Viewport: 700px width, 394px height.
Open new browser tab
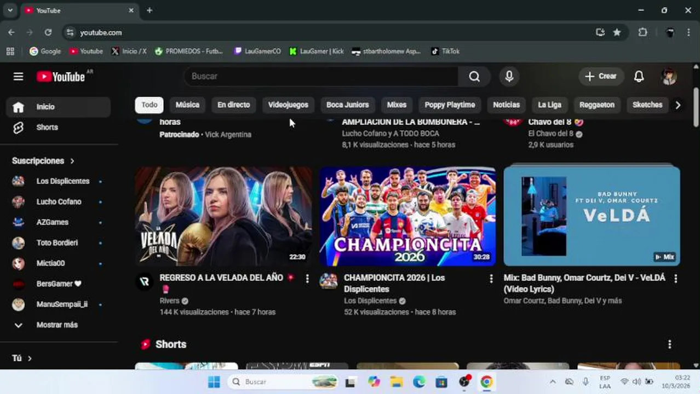click(x=150, y=10)
